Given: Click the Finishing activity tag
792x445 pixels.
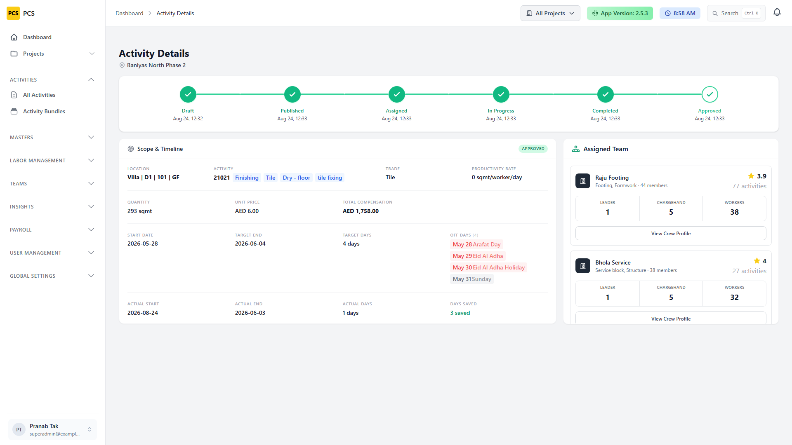Looking at the screenshot, I should [247, 178].
